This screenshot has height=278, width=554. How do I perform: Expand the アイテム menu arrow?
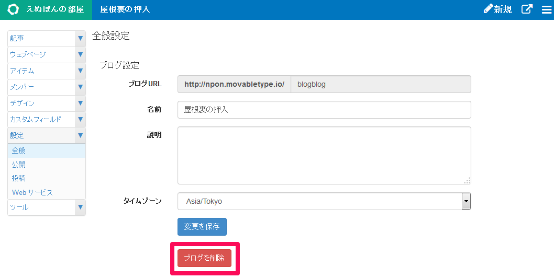point(80,71)
